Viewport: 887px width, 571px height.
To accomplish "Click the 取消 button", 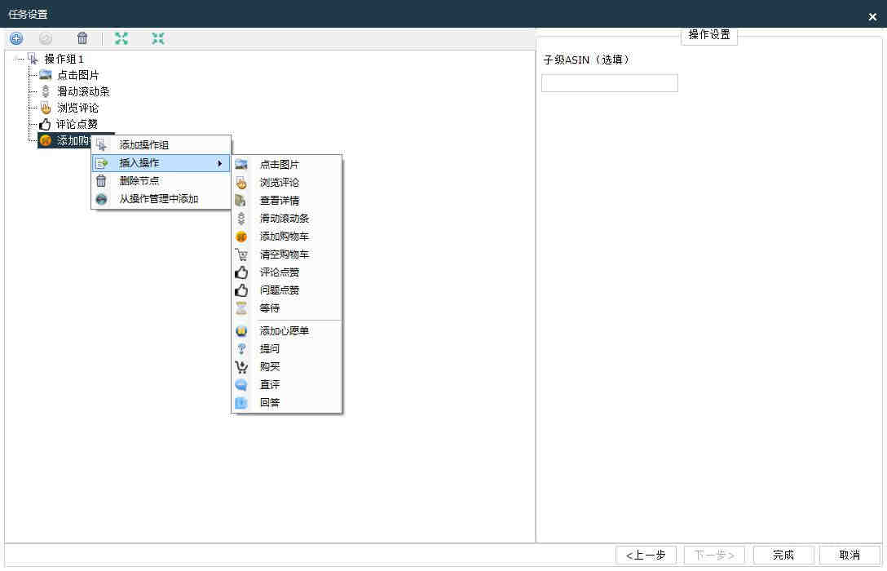I will 849,555.
